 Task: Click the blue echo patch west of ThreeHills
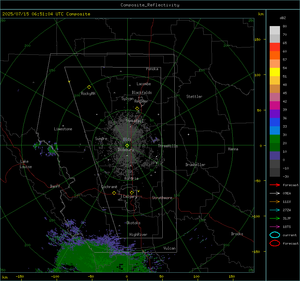point(155,140)
